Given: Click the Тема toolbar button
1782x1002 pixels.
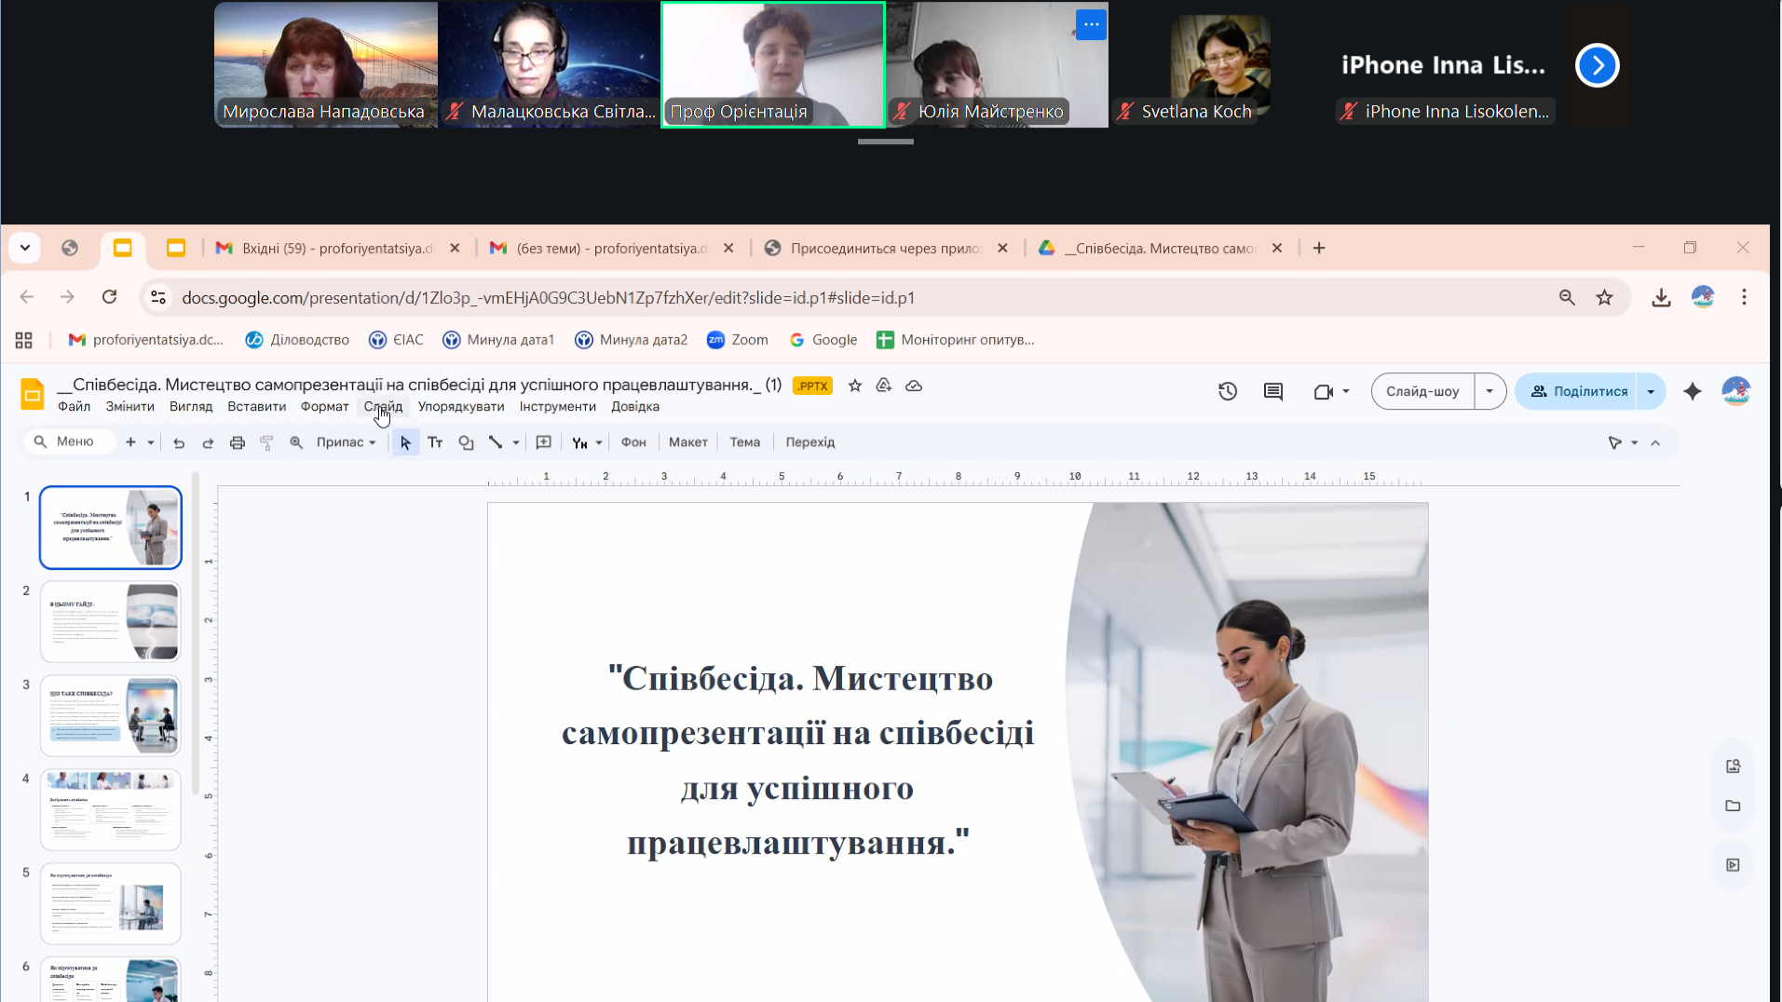Looking at the screenshot, I should coord(744,443).
